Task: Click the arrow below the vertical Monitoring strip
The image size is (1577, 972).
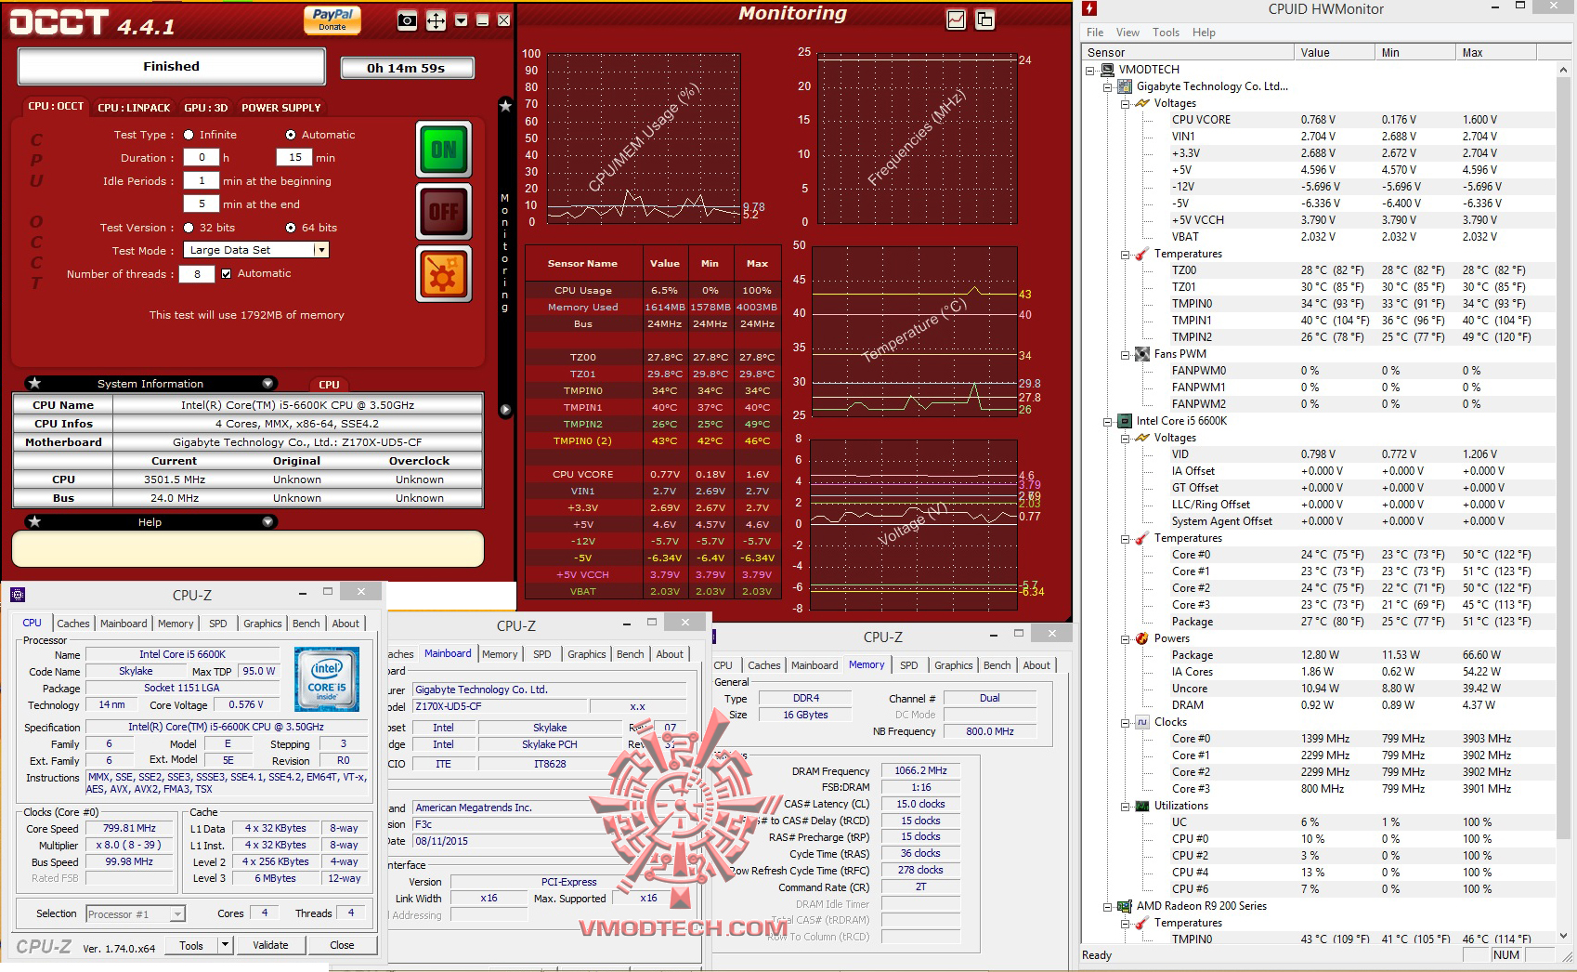Action: (505, 410)
